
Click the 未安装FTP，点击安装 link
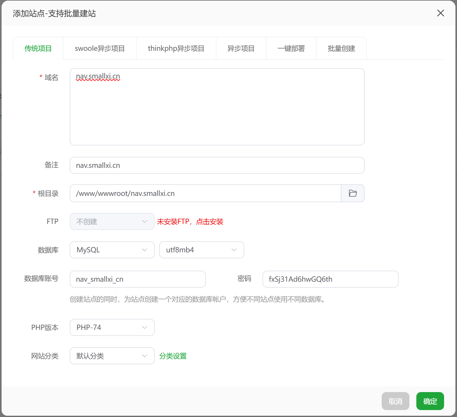tap(190, 222)
